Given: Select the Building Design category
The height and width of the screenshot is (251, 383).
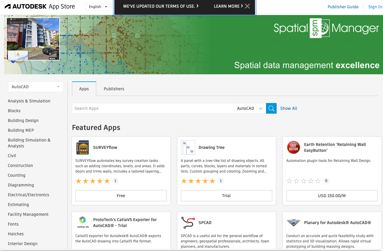Looking at the screenshot, I should point(23,120).
